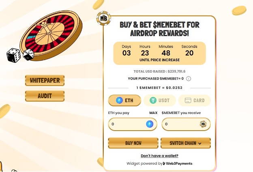This screenshot has width=253, height=172.
Task: Open the Whitepaper button
Action: [45, 80]
